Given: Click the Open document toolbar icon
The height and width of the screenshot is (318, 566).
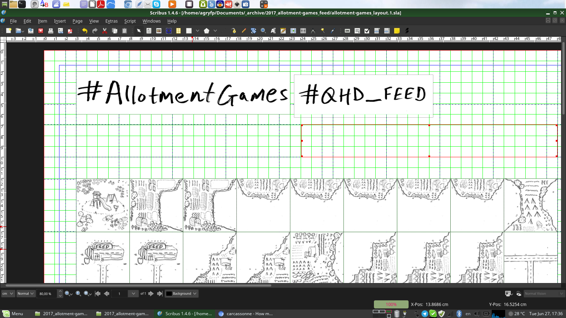Looking at the screenshot, I should pos(18,31).
